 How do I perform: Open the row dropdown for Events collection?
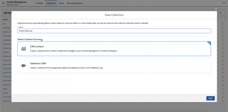[223, 93]
